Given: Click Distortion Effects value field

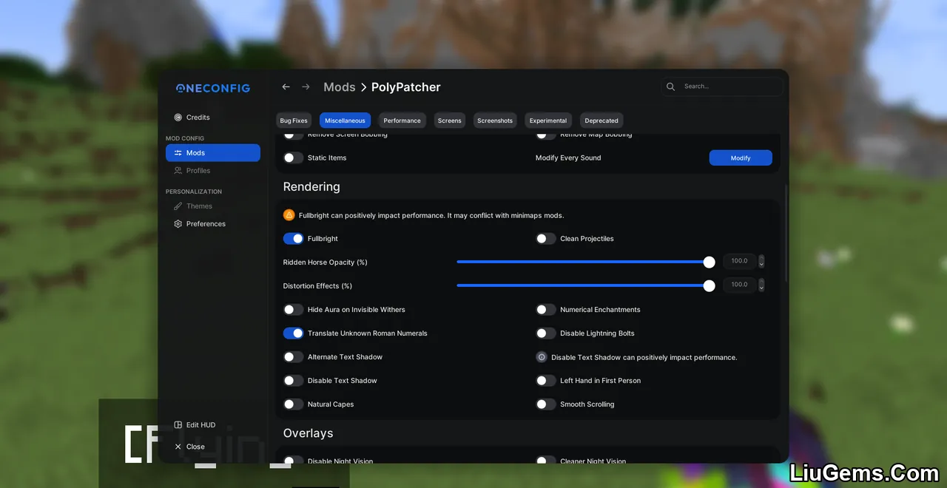Looking at the screenshot, I should [739, 285].
